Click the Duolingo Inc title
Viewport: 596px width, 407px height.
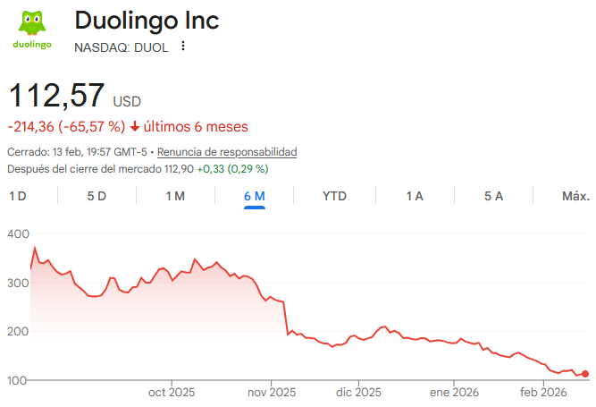coord(147,21)
